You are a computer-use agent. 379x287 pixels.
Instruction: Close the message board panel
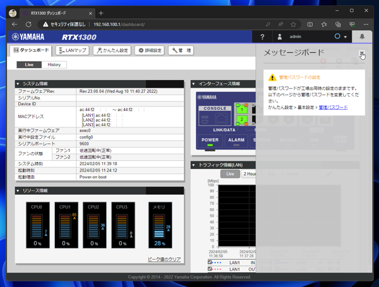pos(361,53)
